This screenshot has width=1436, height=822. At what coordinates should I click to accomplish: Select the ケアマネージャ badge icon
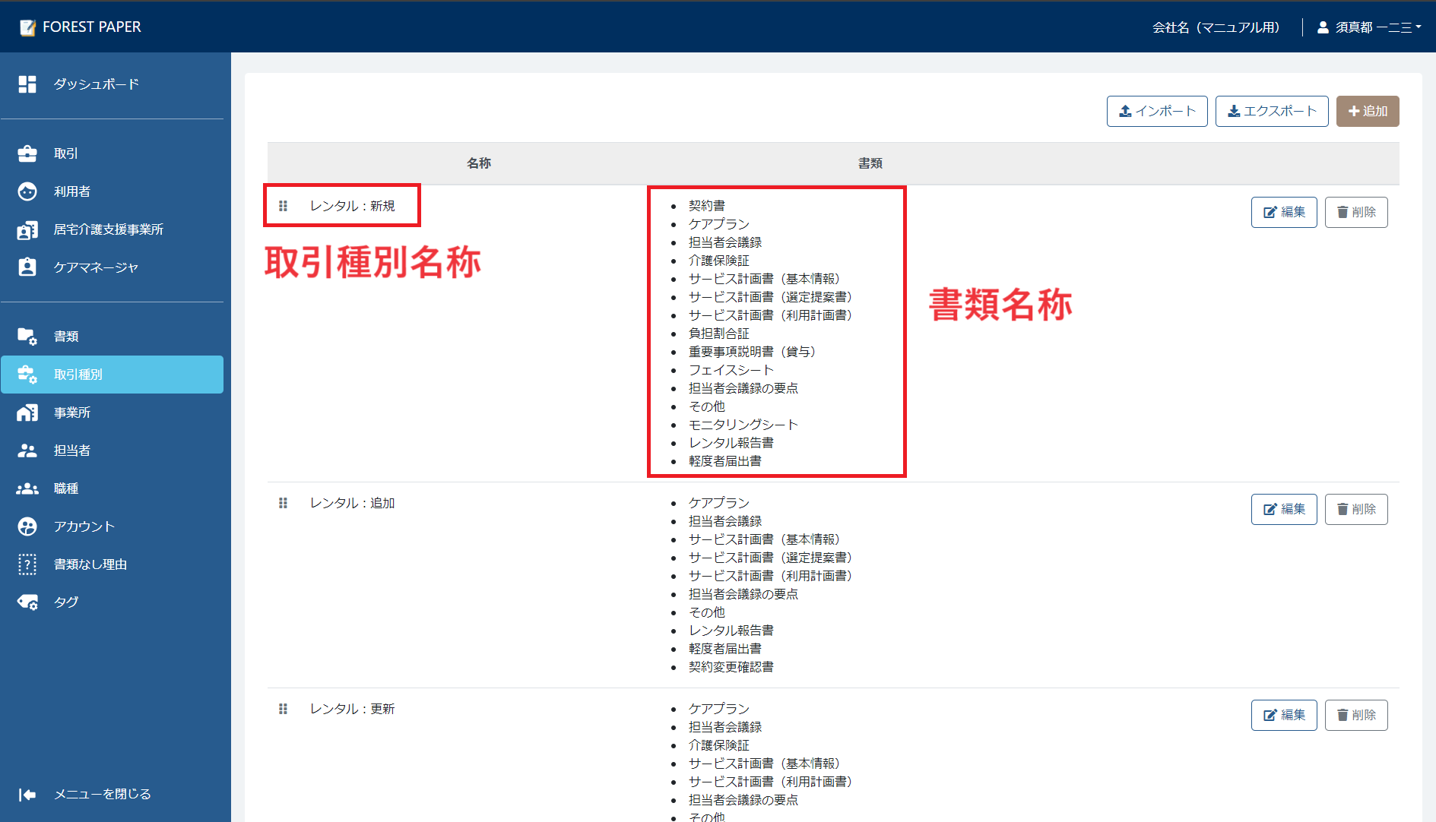point(27,267)
